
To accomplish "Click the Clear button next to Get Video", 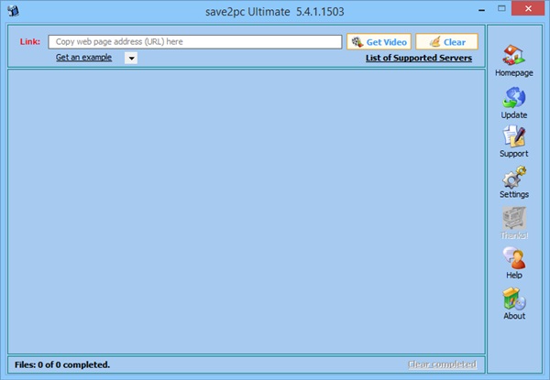I will click(x=447, y=42).
